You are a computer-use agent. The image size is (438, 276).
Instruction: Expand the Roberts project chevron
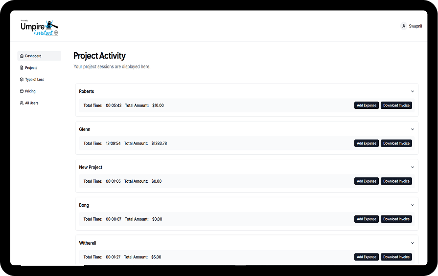(x=413, y=91)
